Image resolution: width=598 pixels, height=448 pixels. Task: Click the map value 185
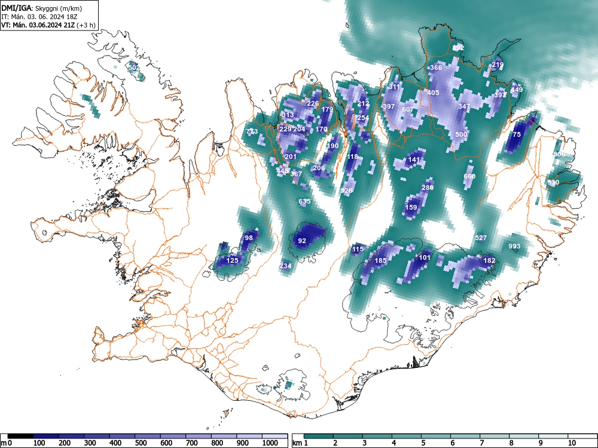tap(380, 260)
